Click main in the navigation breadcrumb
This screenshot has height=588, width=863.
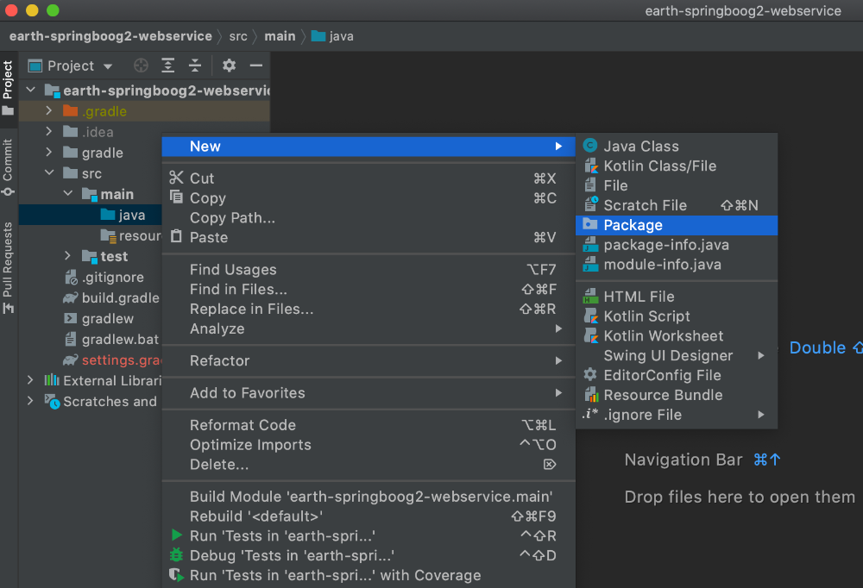(x=280, y=36)
